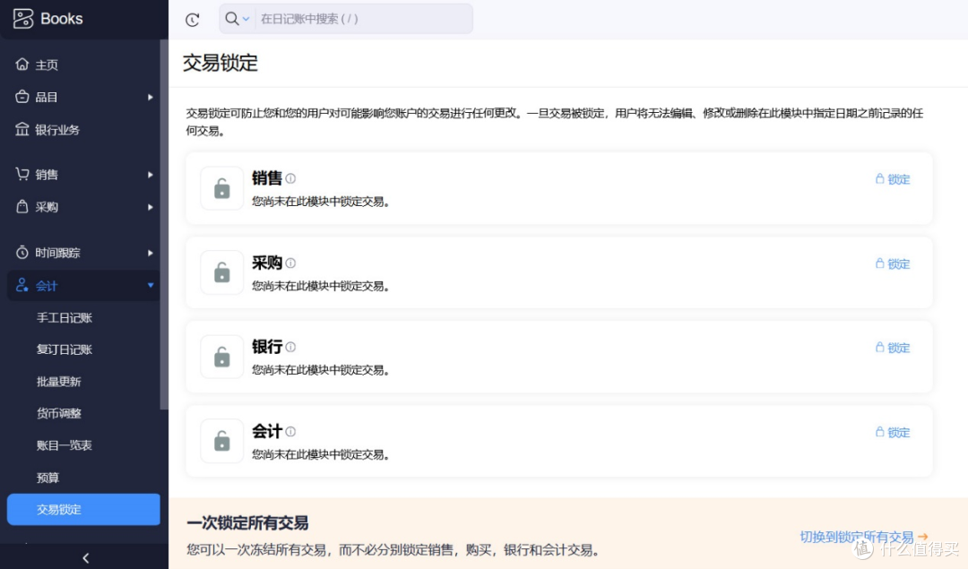This screenshot has height=569, width=968.
Task: Open 手工日记账 under 会计
Action: click(65, 318)
